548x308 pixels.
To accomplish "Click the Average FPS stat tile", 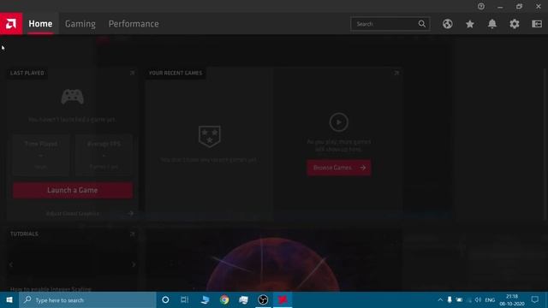I will tap(104, 155).
